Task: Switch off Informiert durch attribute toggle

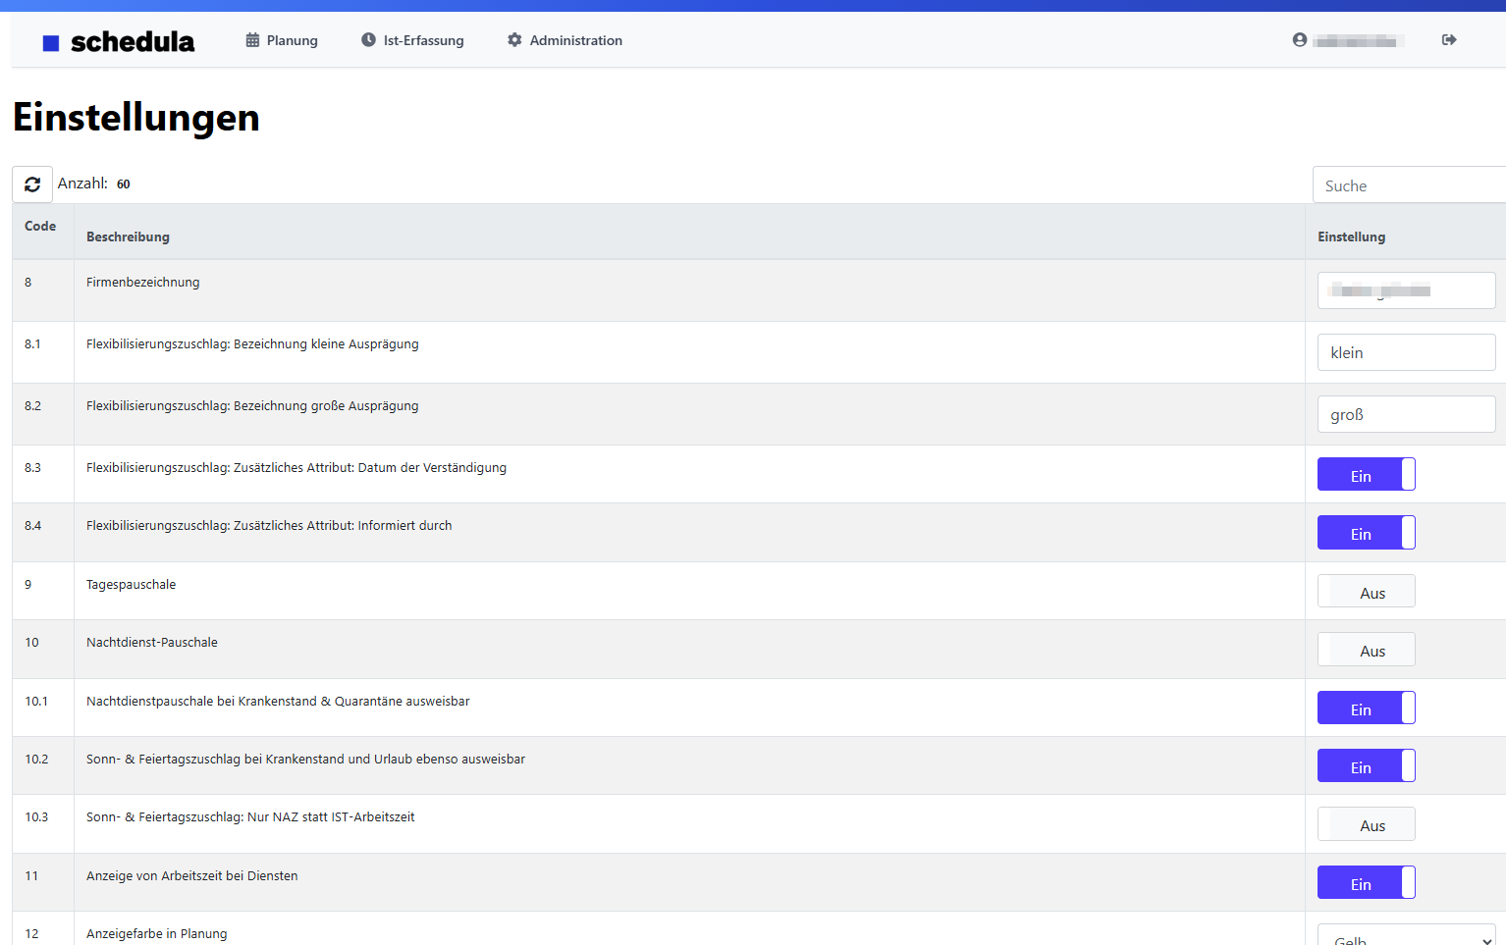Action: click(1366, 533)
